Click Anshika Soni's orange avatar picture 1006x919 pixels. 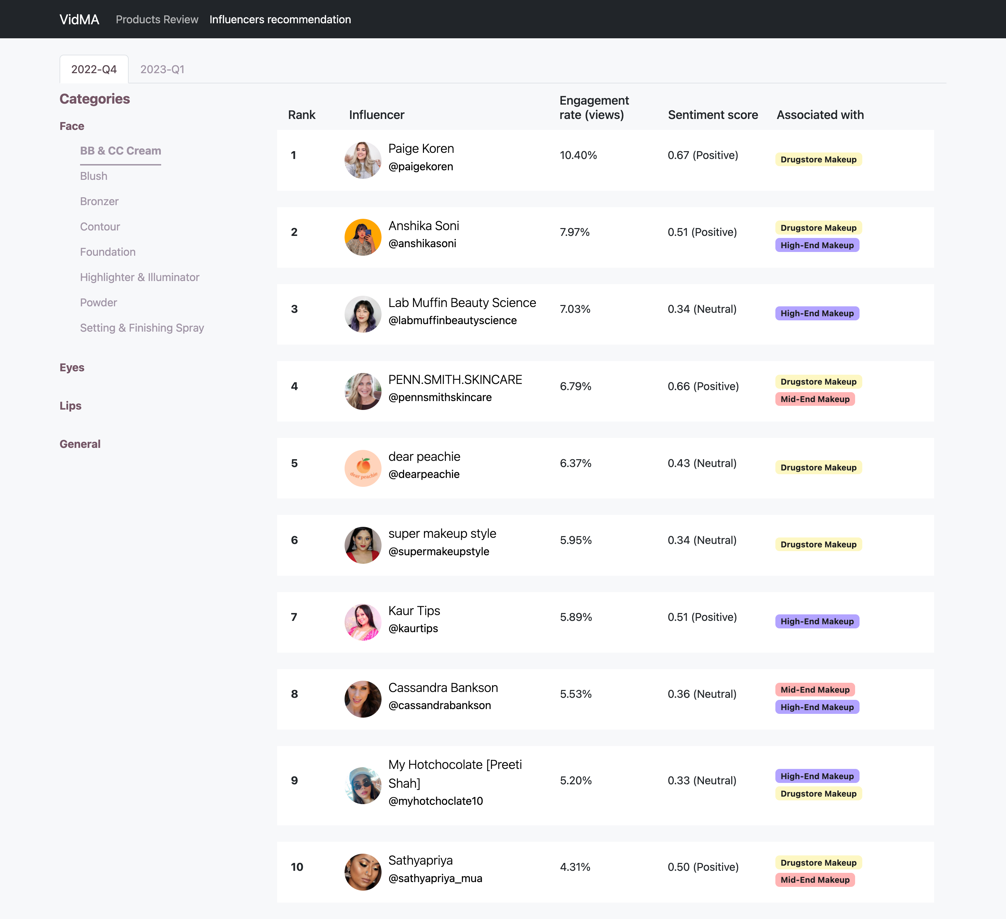(363, 237)
